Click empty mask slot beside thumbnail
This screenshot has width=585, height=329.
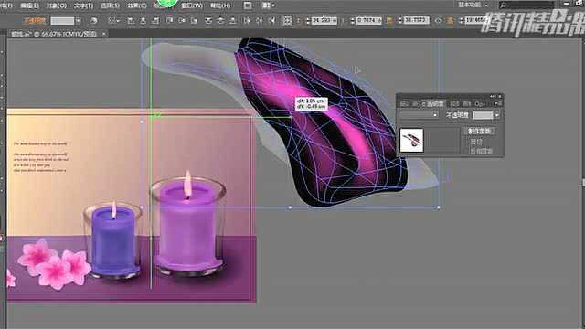[442, 140]
